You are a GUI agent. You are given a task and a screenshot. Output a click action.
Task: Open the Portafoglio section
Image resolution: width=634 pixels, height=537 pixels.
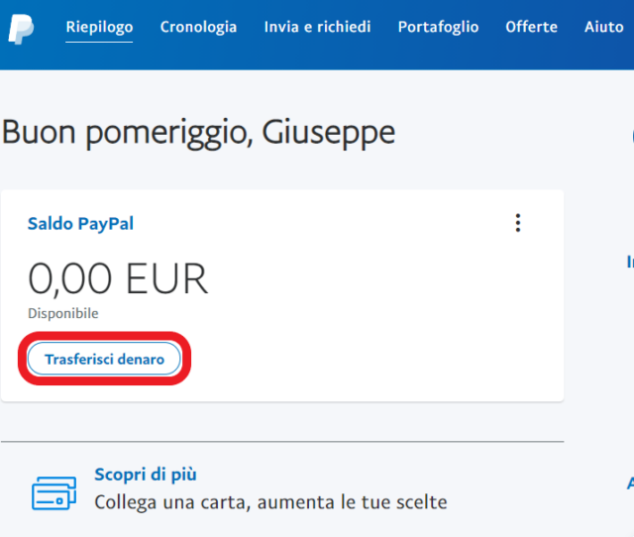tap(438, 27)
